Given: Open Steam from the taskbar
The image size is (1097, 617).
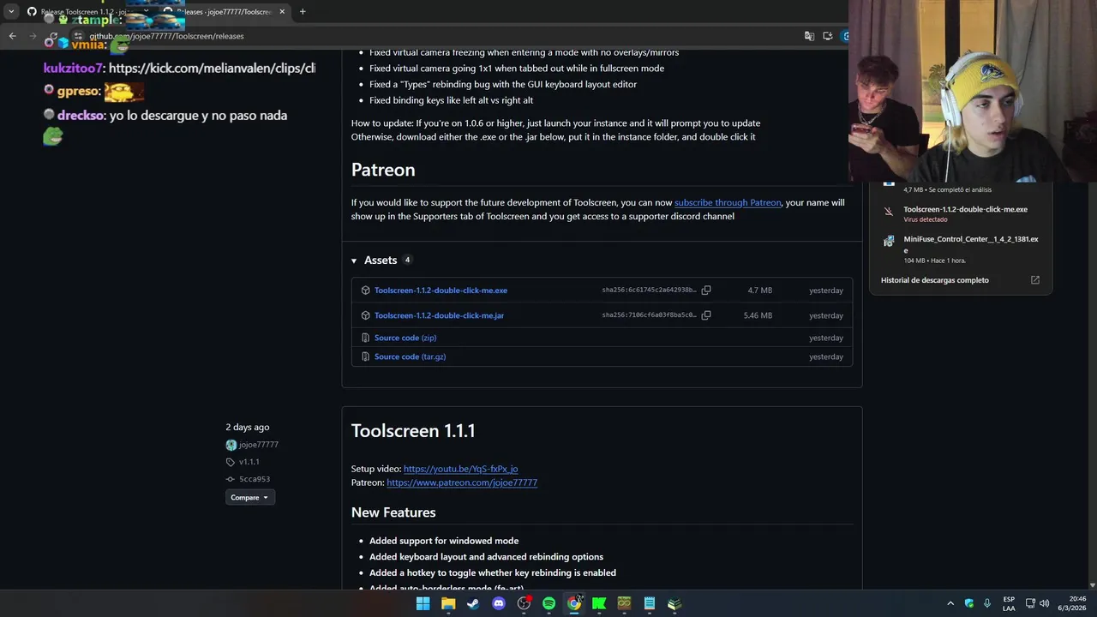Looking at the screenshot, I should [473, 603].
